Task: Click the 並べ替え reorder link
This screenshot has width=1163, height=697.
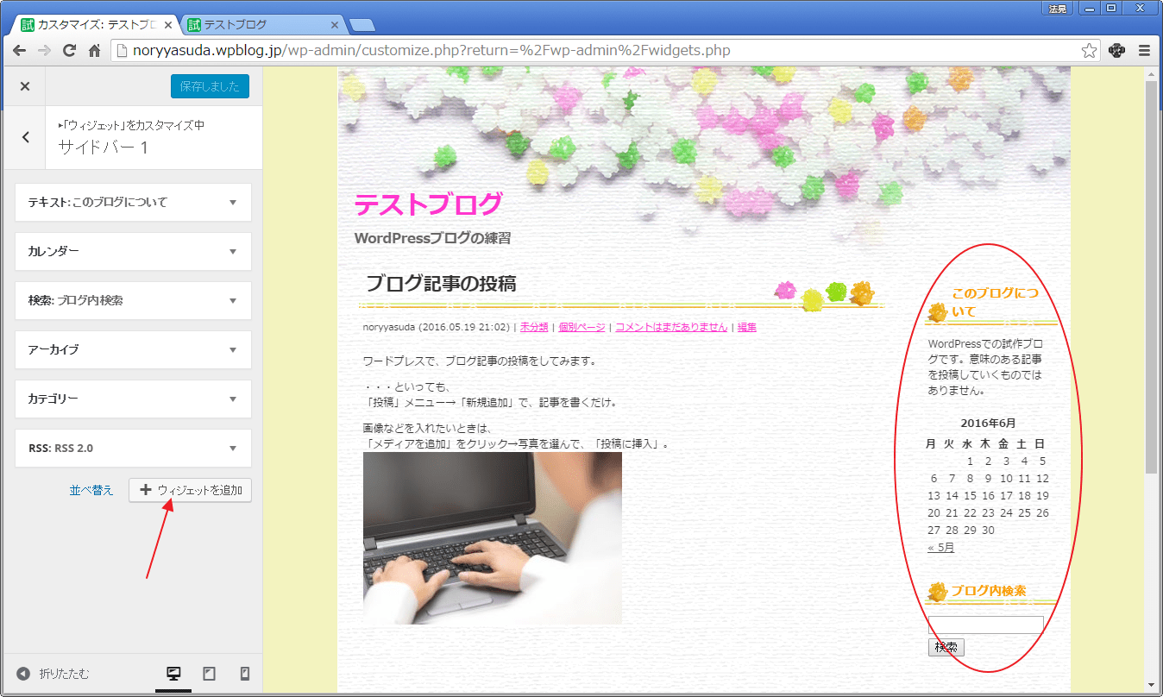Action: click(x=91, y=490)
